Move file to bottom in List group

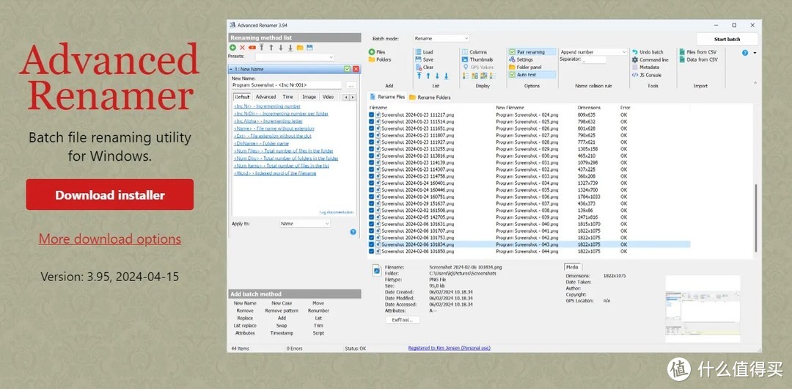tap(446, 76)
